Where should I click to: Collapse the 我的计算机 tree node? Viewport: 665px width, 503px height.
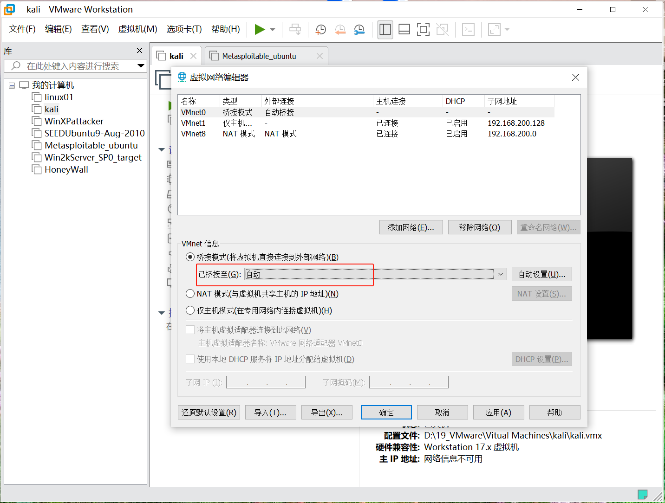coord(12,85)
